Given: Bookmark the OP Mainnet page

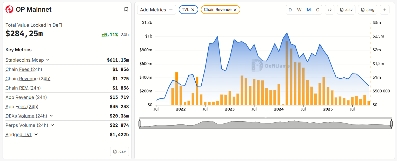Looking at the screenshot, I should coord(126,9).
